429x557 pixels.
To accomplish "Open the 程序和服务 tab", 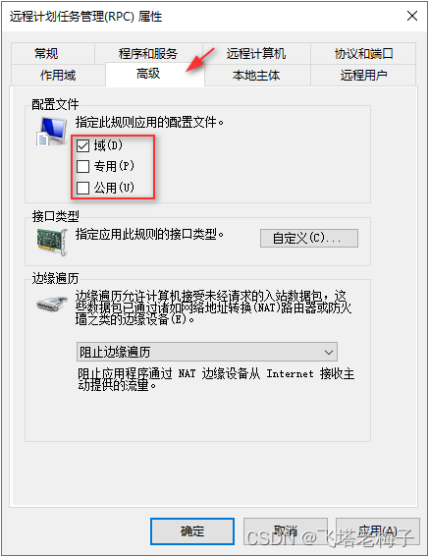I will (x=148, y=54).
